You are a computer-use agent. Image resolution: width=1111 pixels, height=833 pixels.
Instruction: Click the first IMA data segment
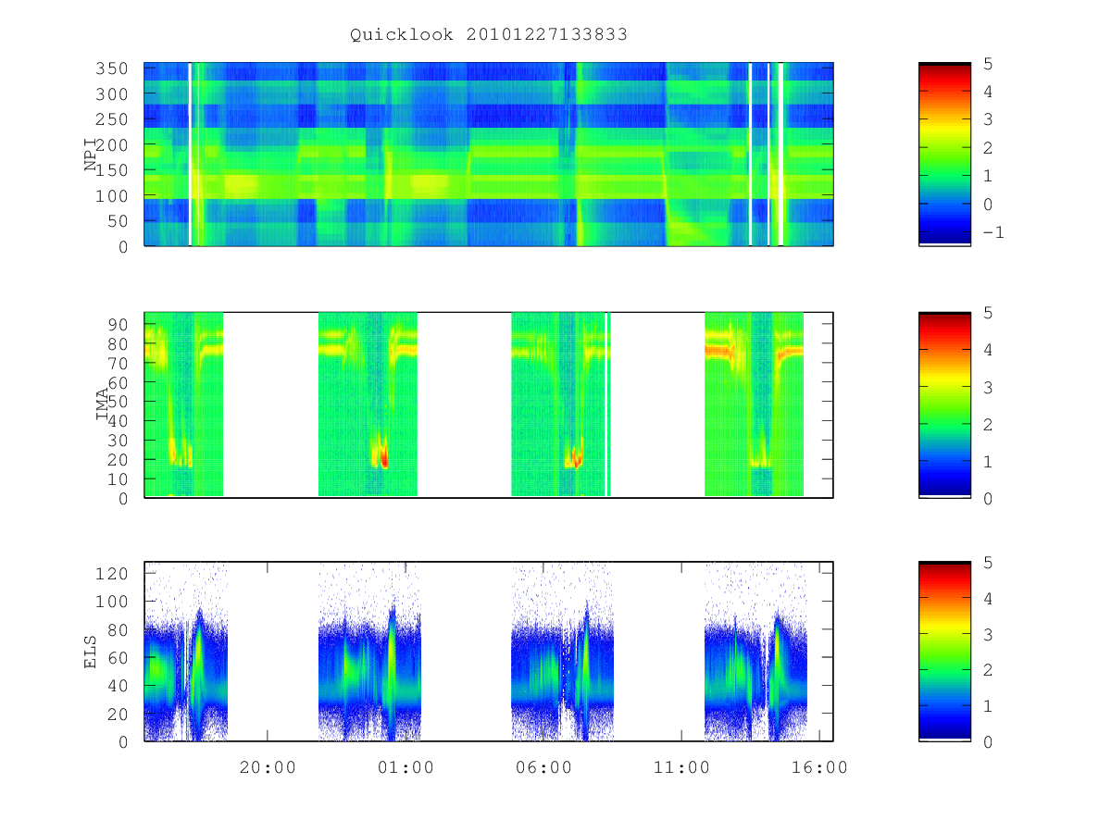(x=184, y=404)
